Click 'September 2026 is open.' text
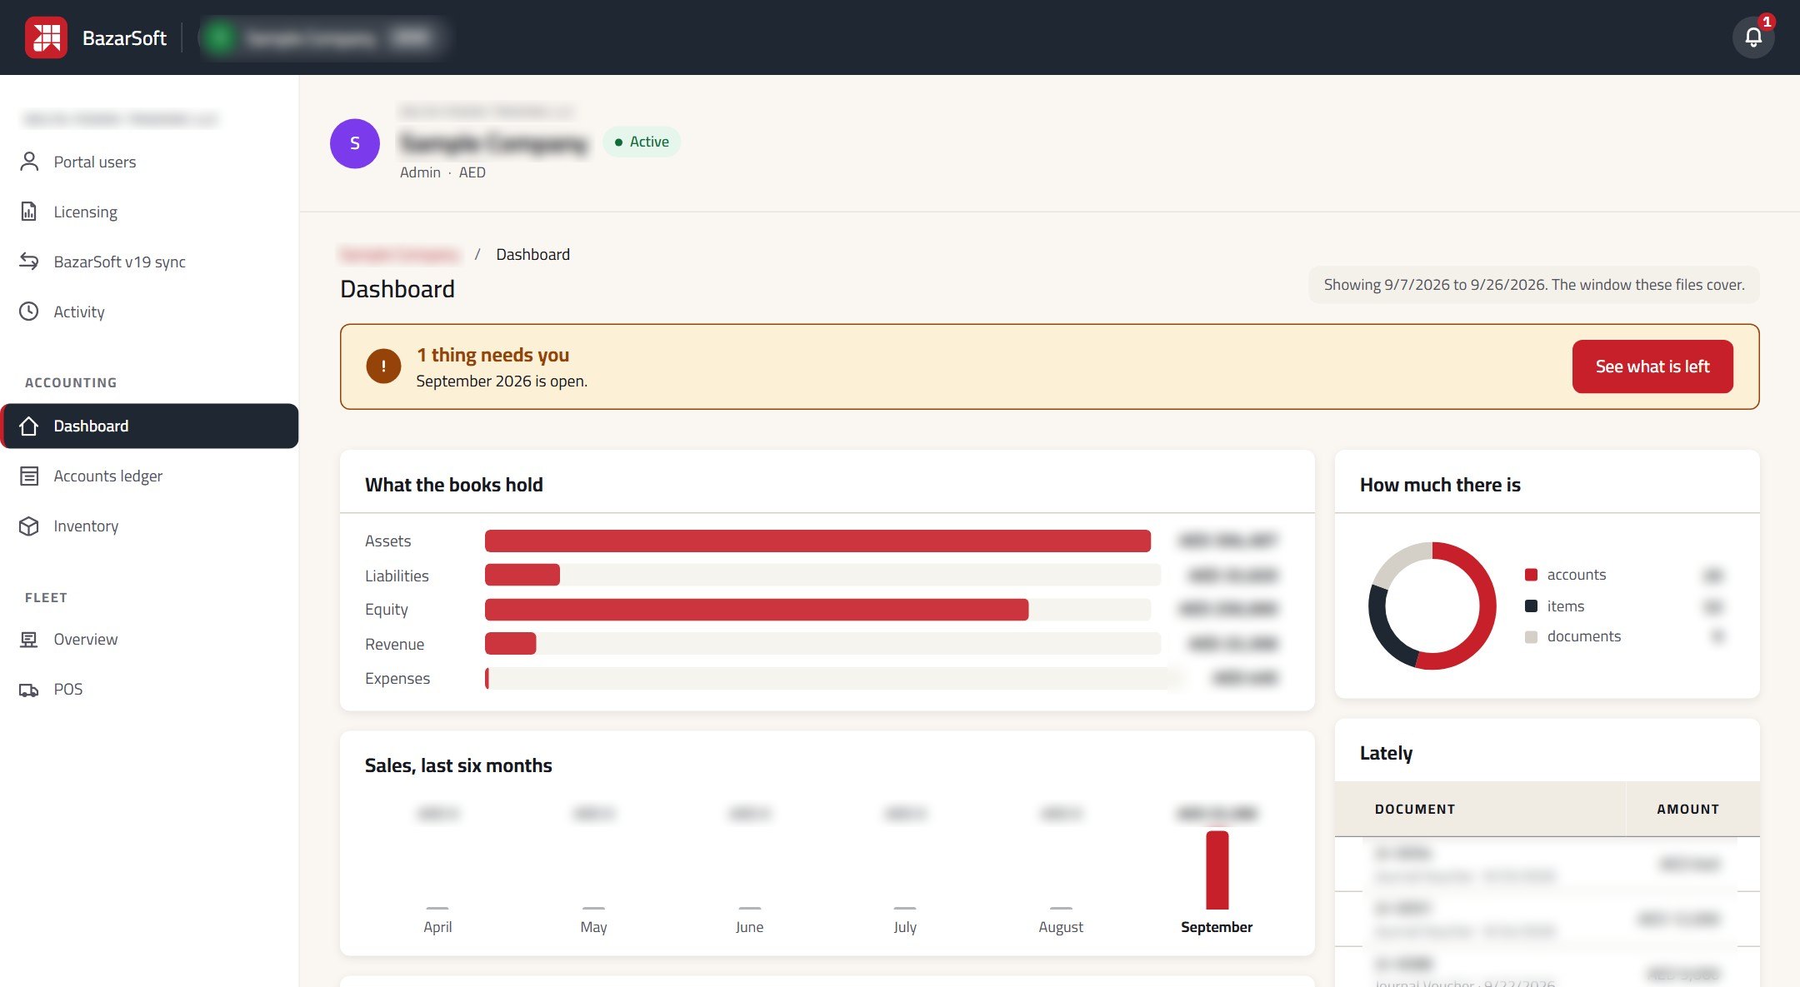This screenshot has height=987, width=1800. pos(502,381)
